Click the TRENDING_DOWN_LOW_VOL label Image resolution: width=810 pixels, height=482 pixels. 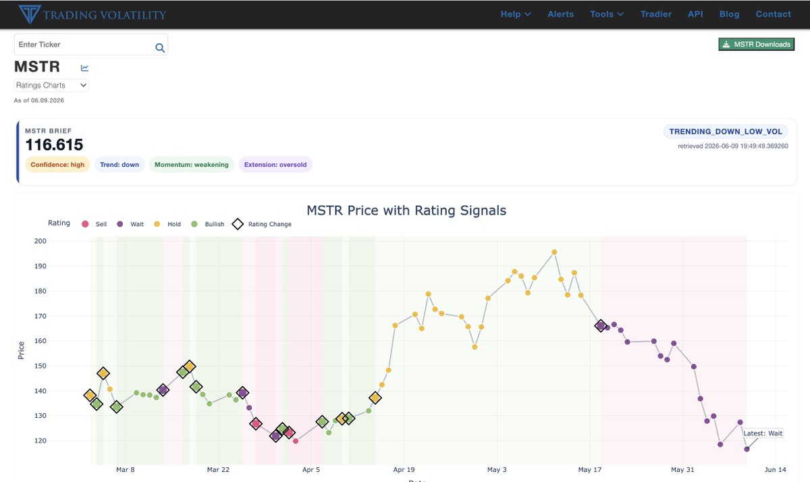click(726, 132)
